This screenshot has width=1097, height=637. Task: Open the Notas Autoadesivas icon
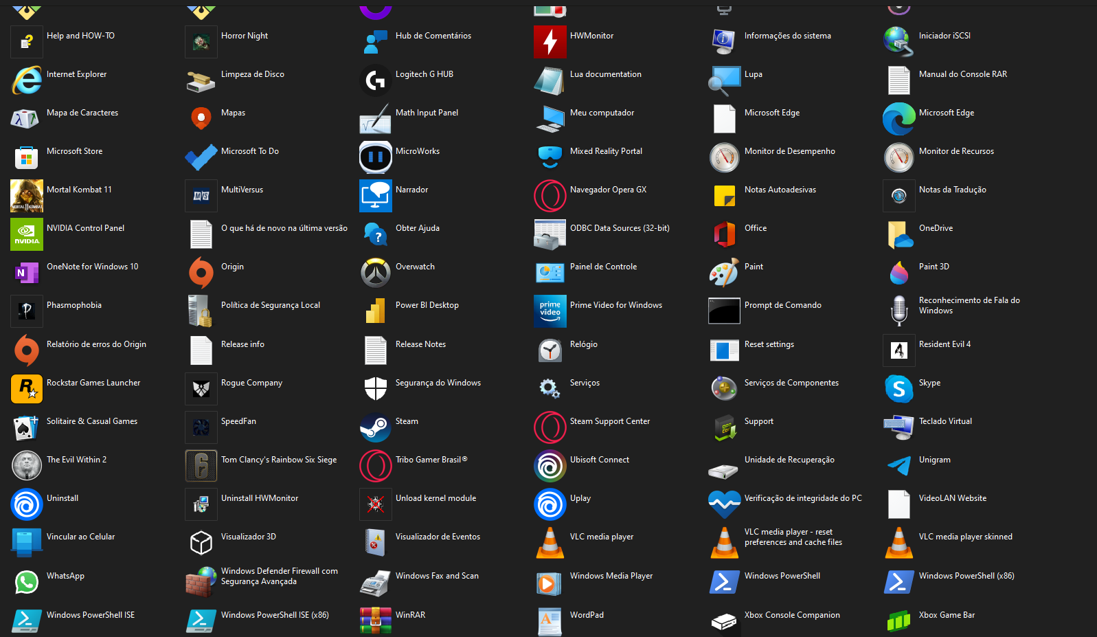(x=725, y=196)
